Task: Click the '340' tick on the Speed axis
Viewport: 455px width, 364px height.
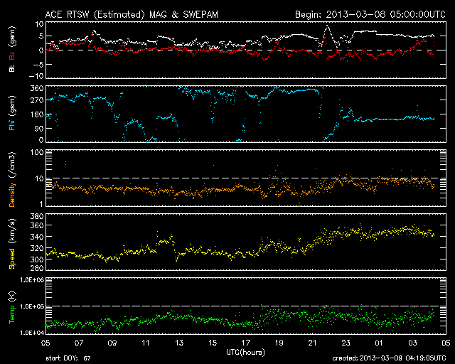Action: pyautogui.click(x=37, y=237)
